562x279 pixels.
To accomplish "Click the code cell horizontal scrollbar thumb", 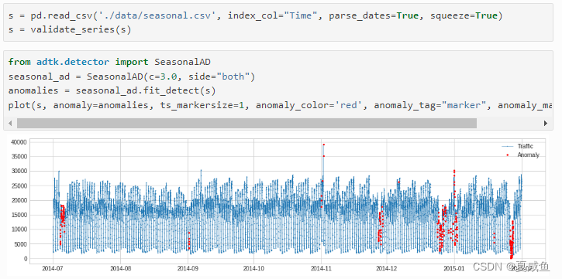I will pos(247,123).
